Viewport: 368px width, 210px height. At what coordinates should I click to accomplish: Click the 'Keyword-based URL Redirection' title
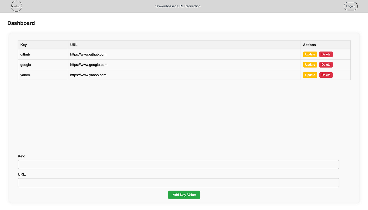tap(177, 6)
